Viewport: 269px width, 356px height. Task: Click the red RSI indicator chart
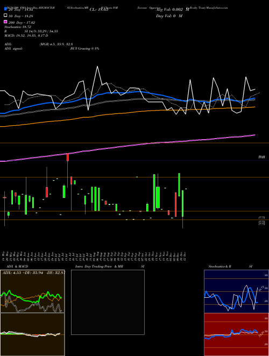[x=236, y=334]
